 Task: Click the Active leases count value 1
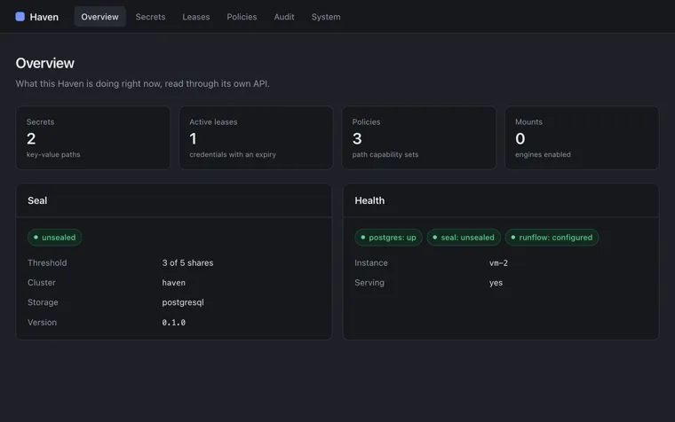pyautogui.click(x=193, y=139)
